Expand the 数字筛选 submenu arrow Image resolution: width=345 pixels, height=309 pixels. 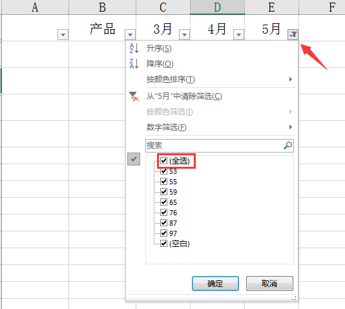[x=291, y=127]
